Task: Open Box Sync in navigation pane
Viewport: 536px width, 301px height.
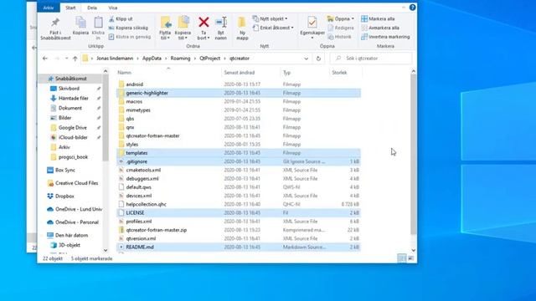Action: pyautogui.click(x=65, y=170)
